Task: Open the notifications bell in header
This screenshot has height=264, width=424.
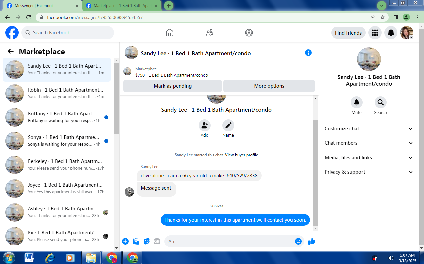Action: [391, 33]
